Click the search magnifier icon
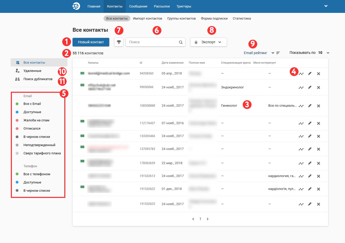 pos(181,42)
